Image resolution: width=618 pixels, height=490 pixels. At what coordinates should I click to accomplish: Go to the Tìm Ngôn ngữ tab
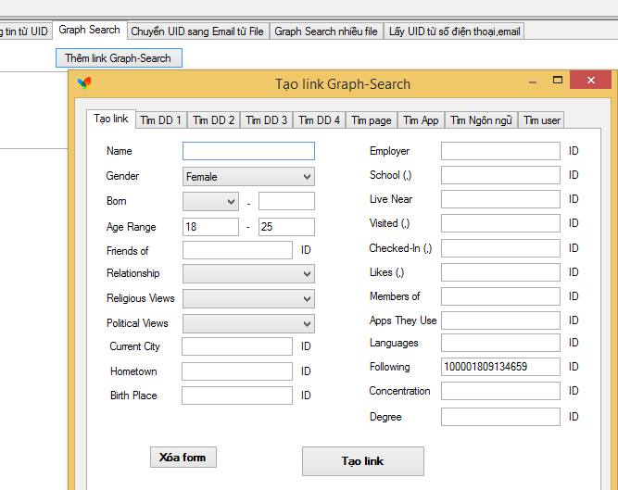coord(481,120)
